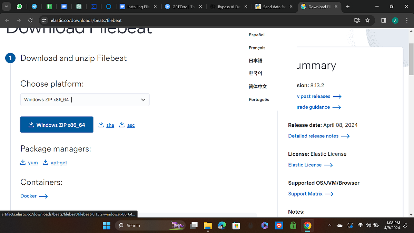Open the tab search arrow at top left
The image size is (414, 233).
(6, 7)
